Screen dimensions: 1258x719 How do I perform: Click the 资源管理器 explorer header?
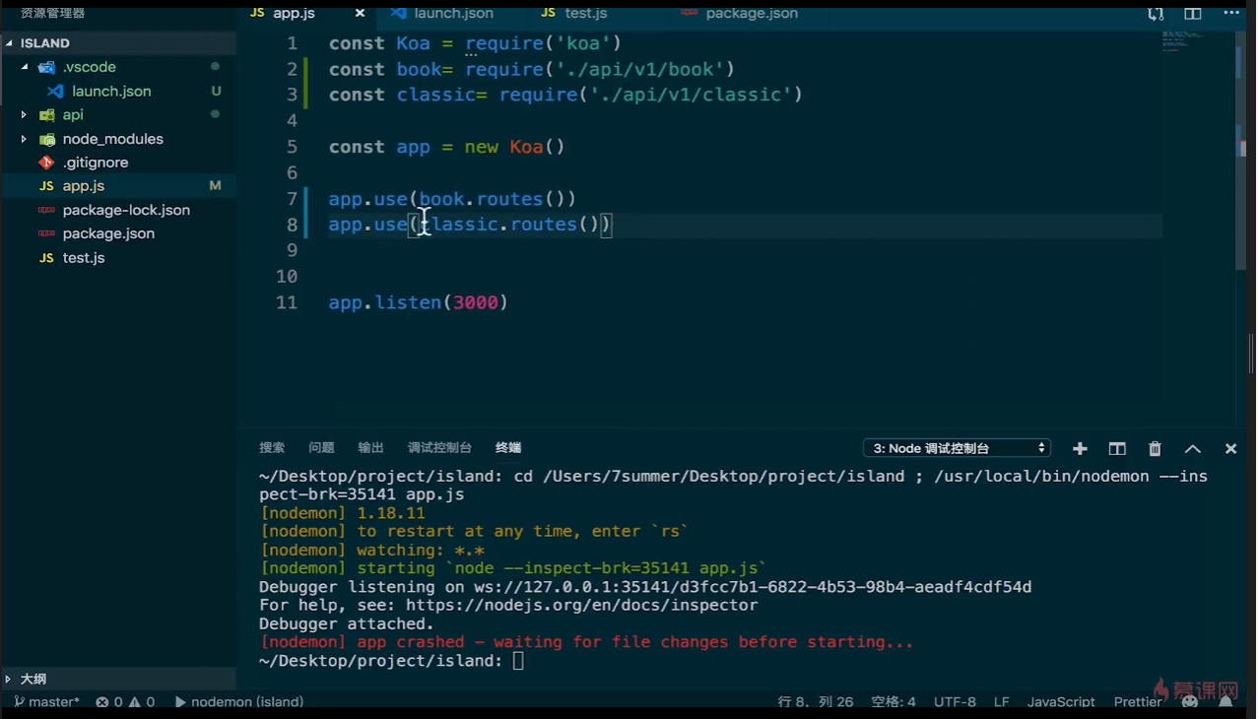click(52, 13)
